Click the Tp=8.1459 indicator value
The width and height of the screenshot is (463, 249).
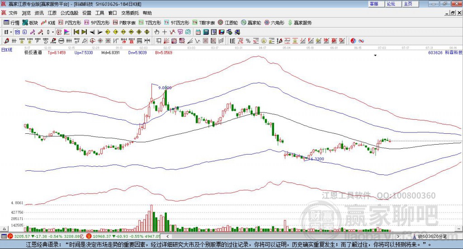[57, 52]
